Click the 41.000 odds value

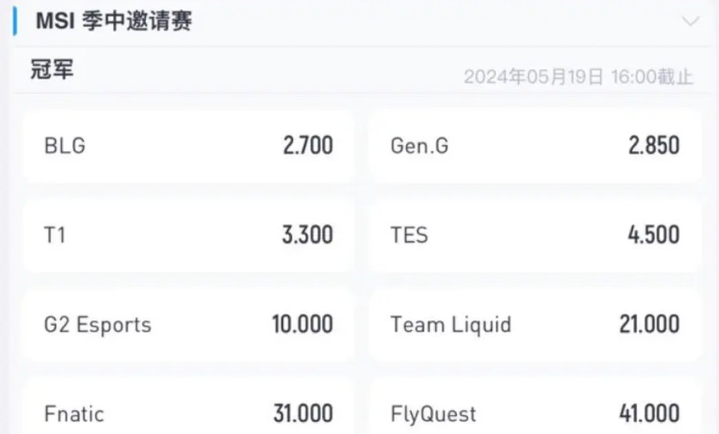(649, 413)
